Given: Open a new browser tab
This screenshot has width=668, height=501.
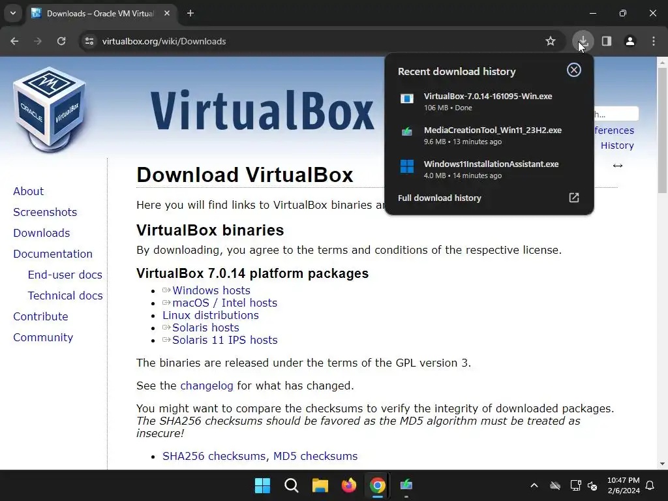Looking at the screenshot, I should [190, 13].
